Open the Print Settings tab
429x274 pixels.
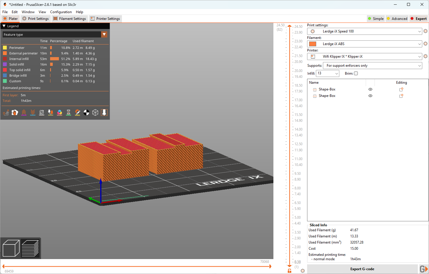tap(35, 18)
